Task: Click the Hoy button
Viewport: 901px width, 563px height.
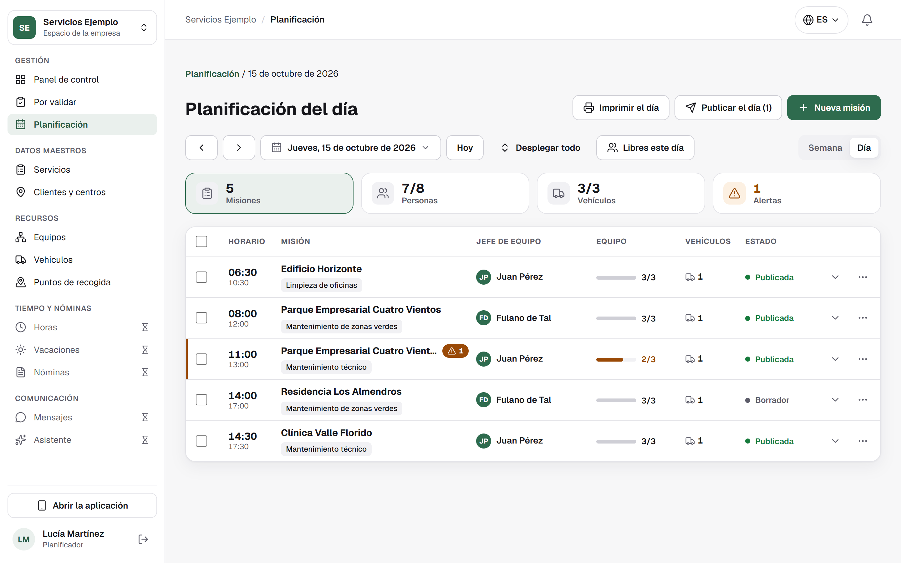Action: click(x=465, y=147)
